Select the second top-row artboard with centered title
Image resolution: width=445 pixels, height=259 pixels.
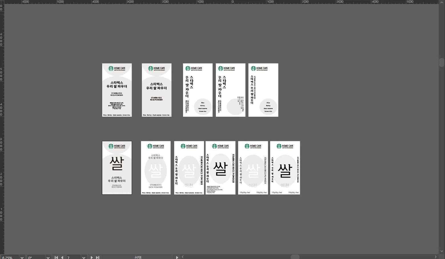pyautogui.click(x=157, y=90)
